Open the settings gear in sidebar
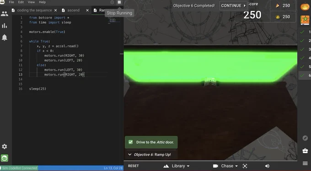311x171 pixels. coord(5,146)
